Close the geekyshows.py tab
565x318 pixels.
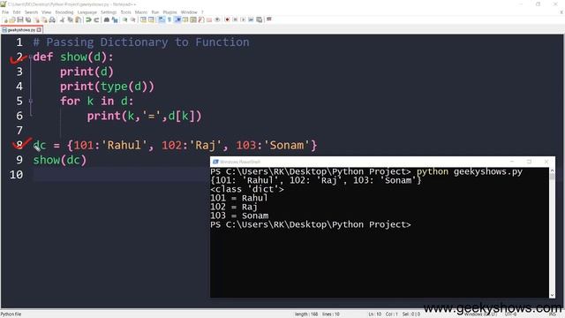(x=39, y=30)
